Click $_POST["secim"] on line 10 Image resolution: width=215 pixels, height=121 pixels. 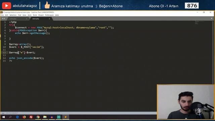32,47
